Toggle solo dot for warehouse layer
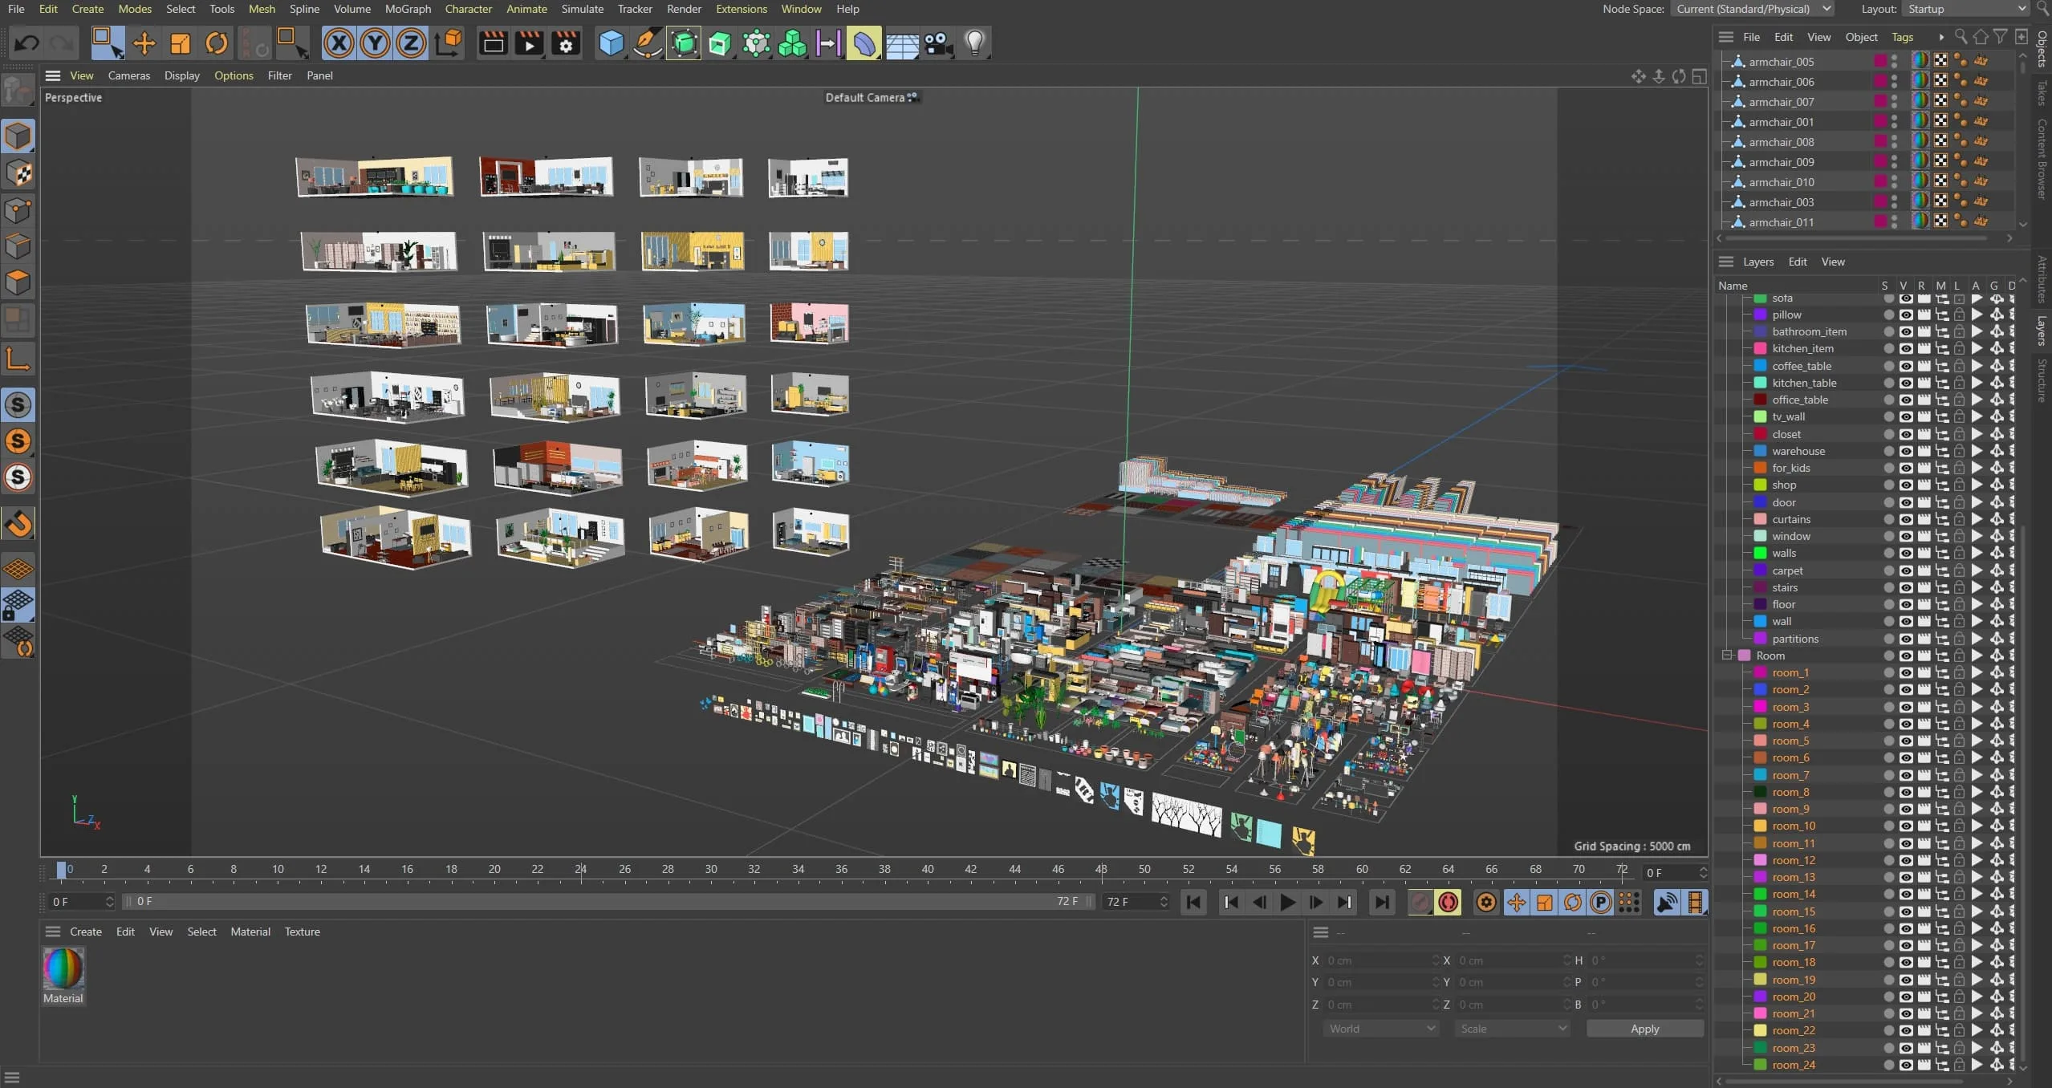The width and height of the screenshot is (2052, 1088). coord(1888,451)
